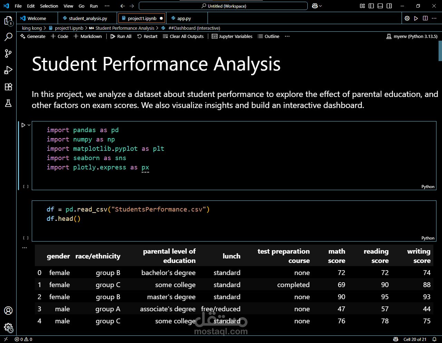Click the bachelor's degree table cell
442x343 pixels.
[x=168, y=273]
